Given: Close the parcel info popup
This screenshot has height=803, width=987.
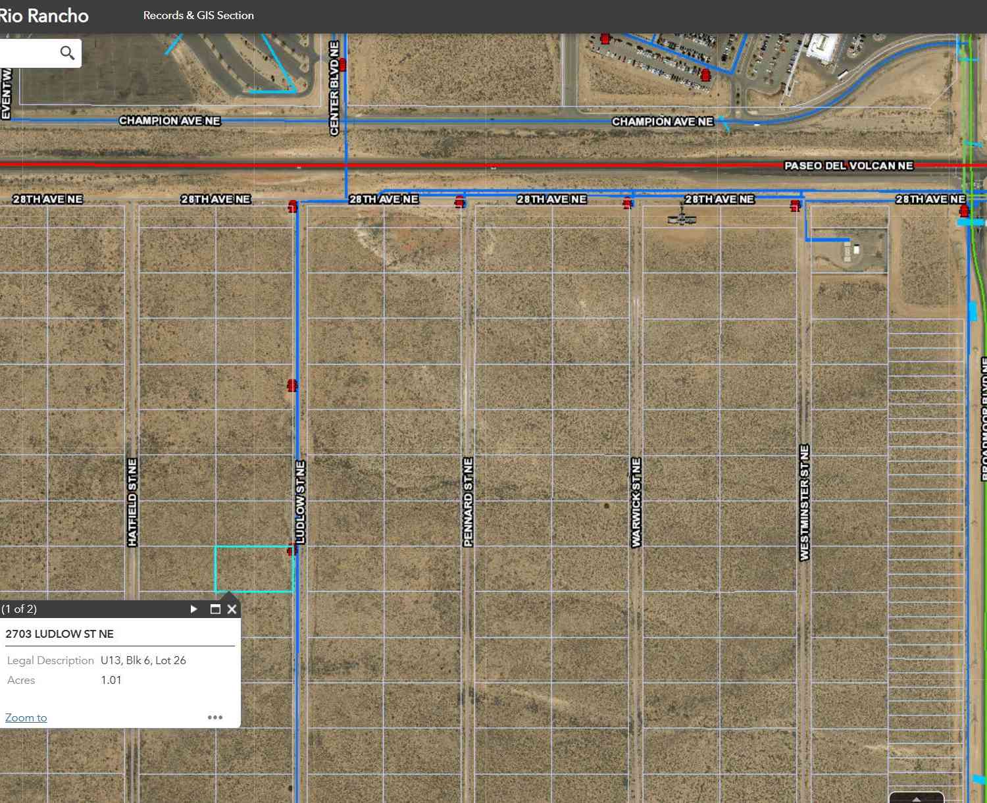Looking at the screenshot, I should coord(232,609).
